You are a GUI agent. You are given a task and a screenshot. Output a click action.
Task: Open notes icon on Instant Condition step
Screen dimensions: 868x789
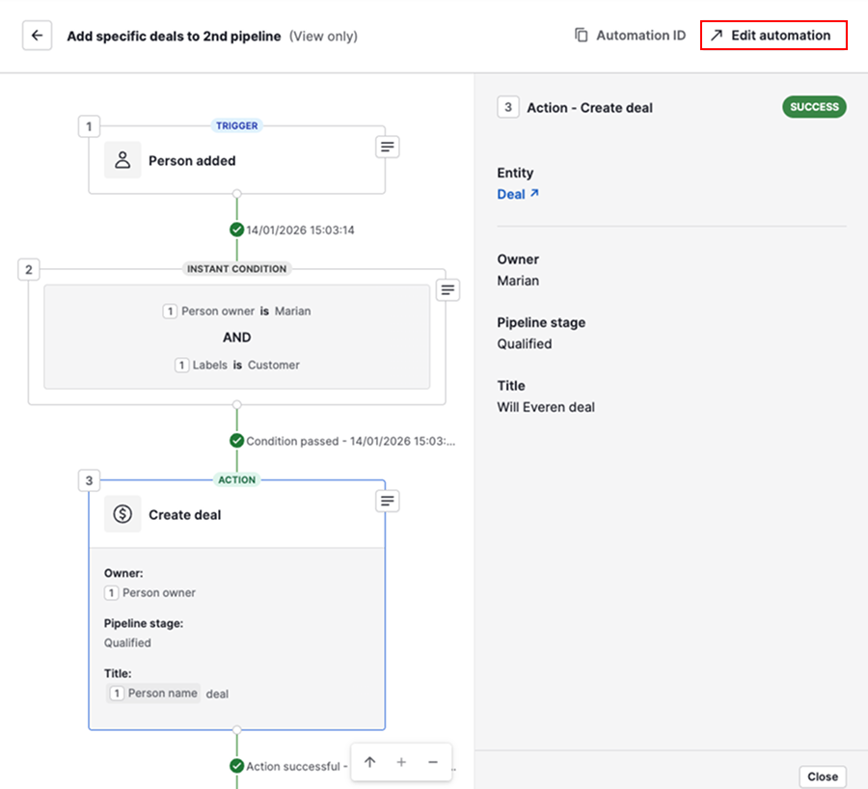click(448, 289)
